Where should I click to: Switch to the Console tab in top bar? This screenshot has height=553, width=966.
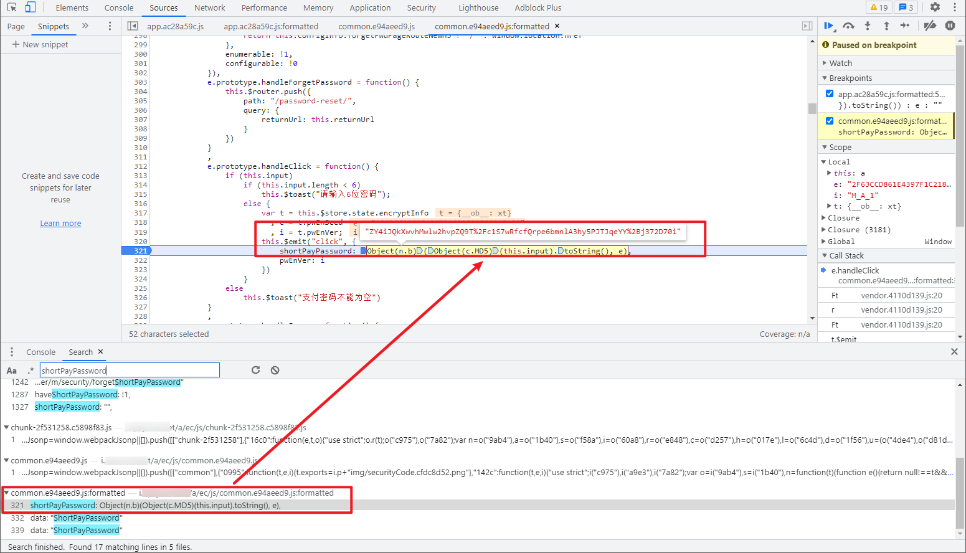[x=119, y=8]
